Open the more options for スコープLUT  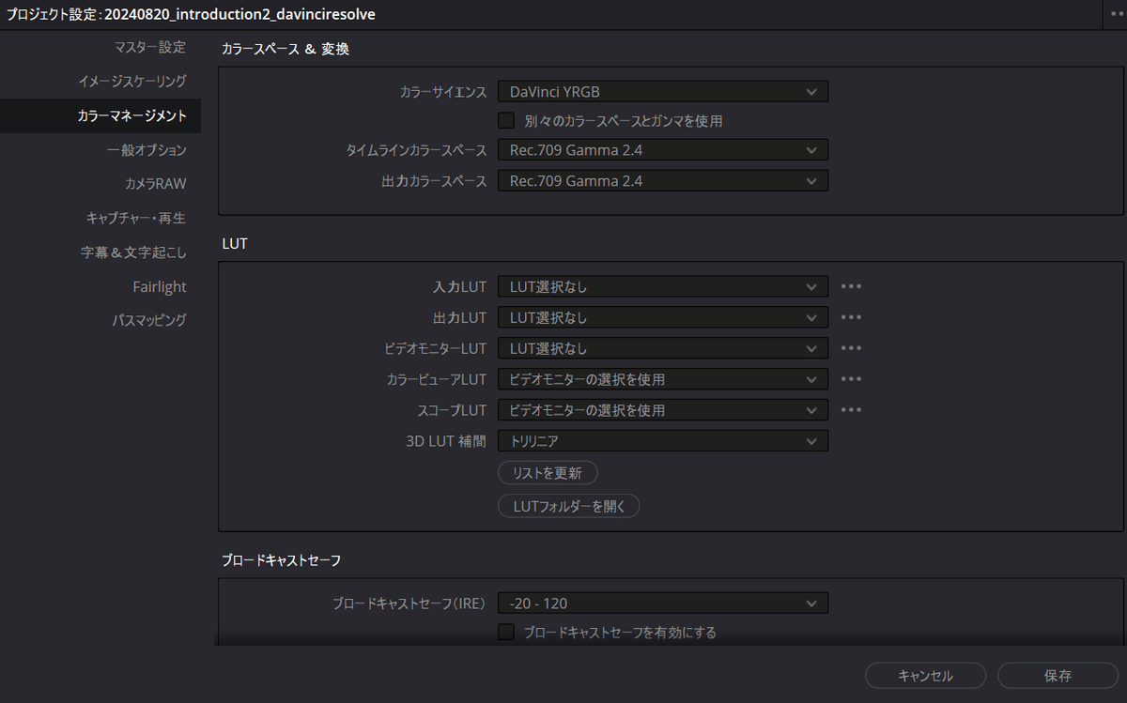coord(851,410)
